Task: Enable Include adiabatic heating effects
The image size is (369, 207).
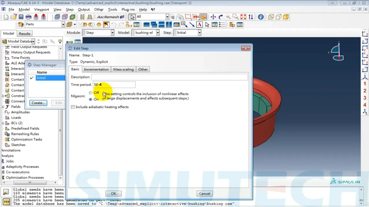Action: pos(73,107)
